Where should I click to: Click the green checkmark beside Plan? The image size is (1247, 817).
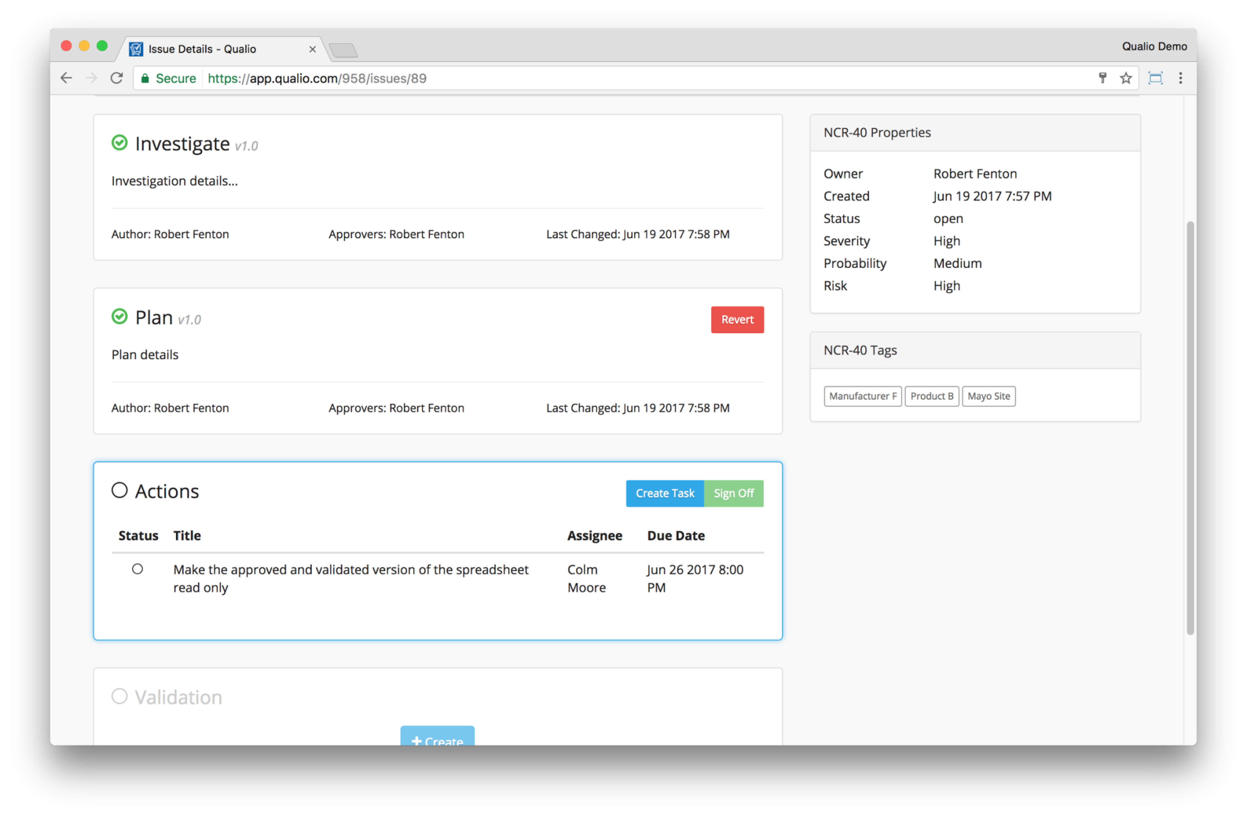point(119,316)
